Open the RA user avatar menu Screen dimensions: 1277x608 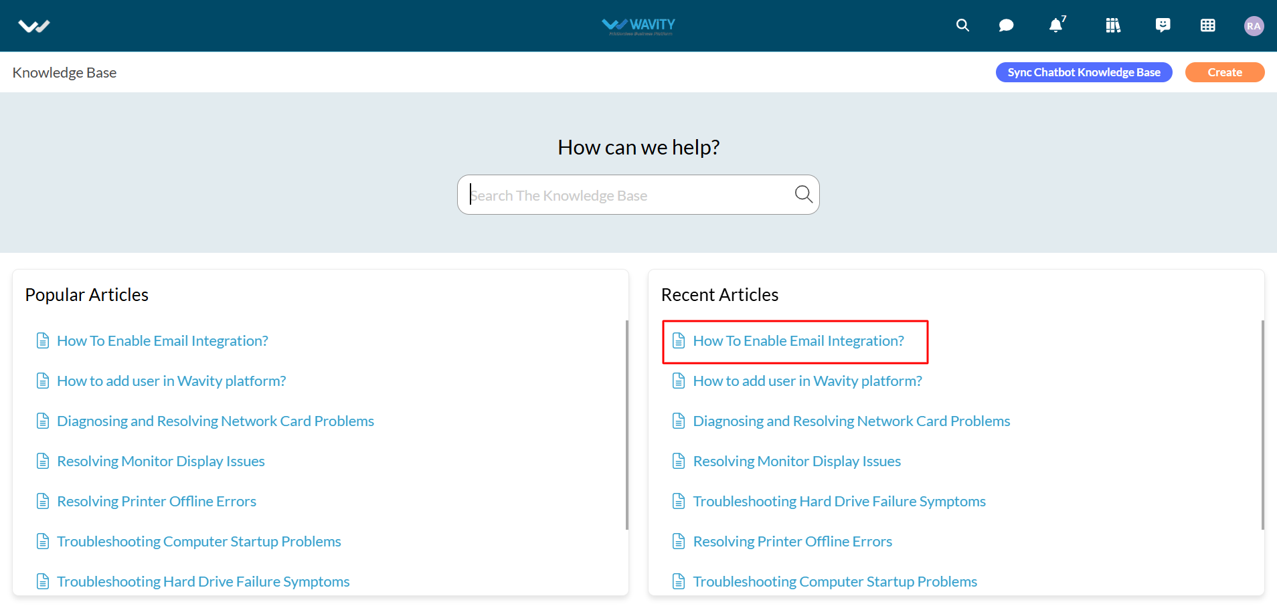(x=1254, y=26)
